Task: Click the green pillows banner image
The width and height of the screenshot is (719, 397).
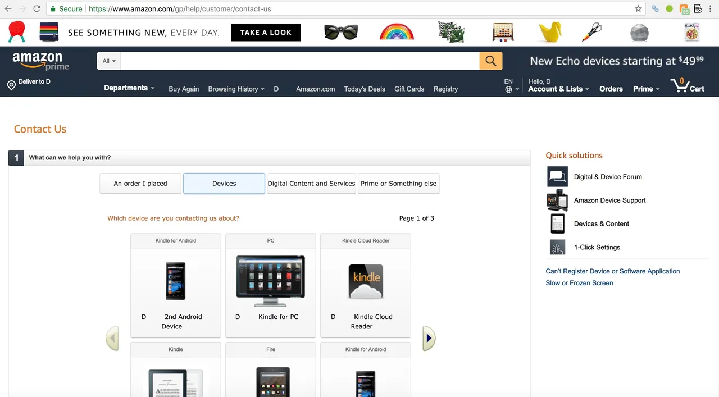Action: 452,32
